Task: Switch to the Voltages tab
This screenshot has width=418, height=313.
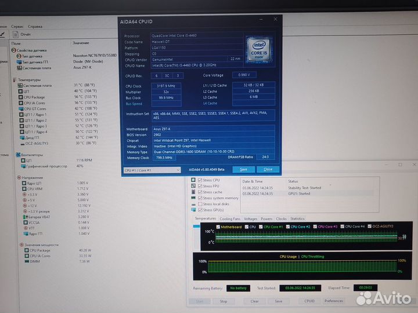Action: point(251,219)
